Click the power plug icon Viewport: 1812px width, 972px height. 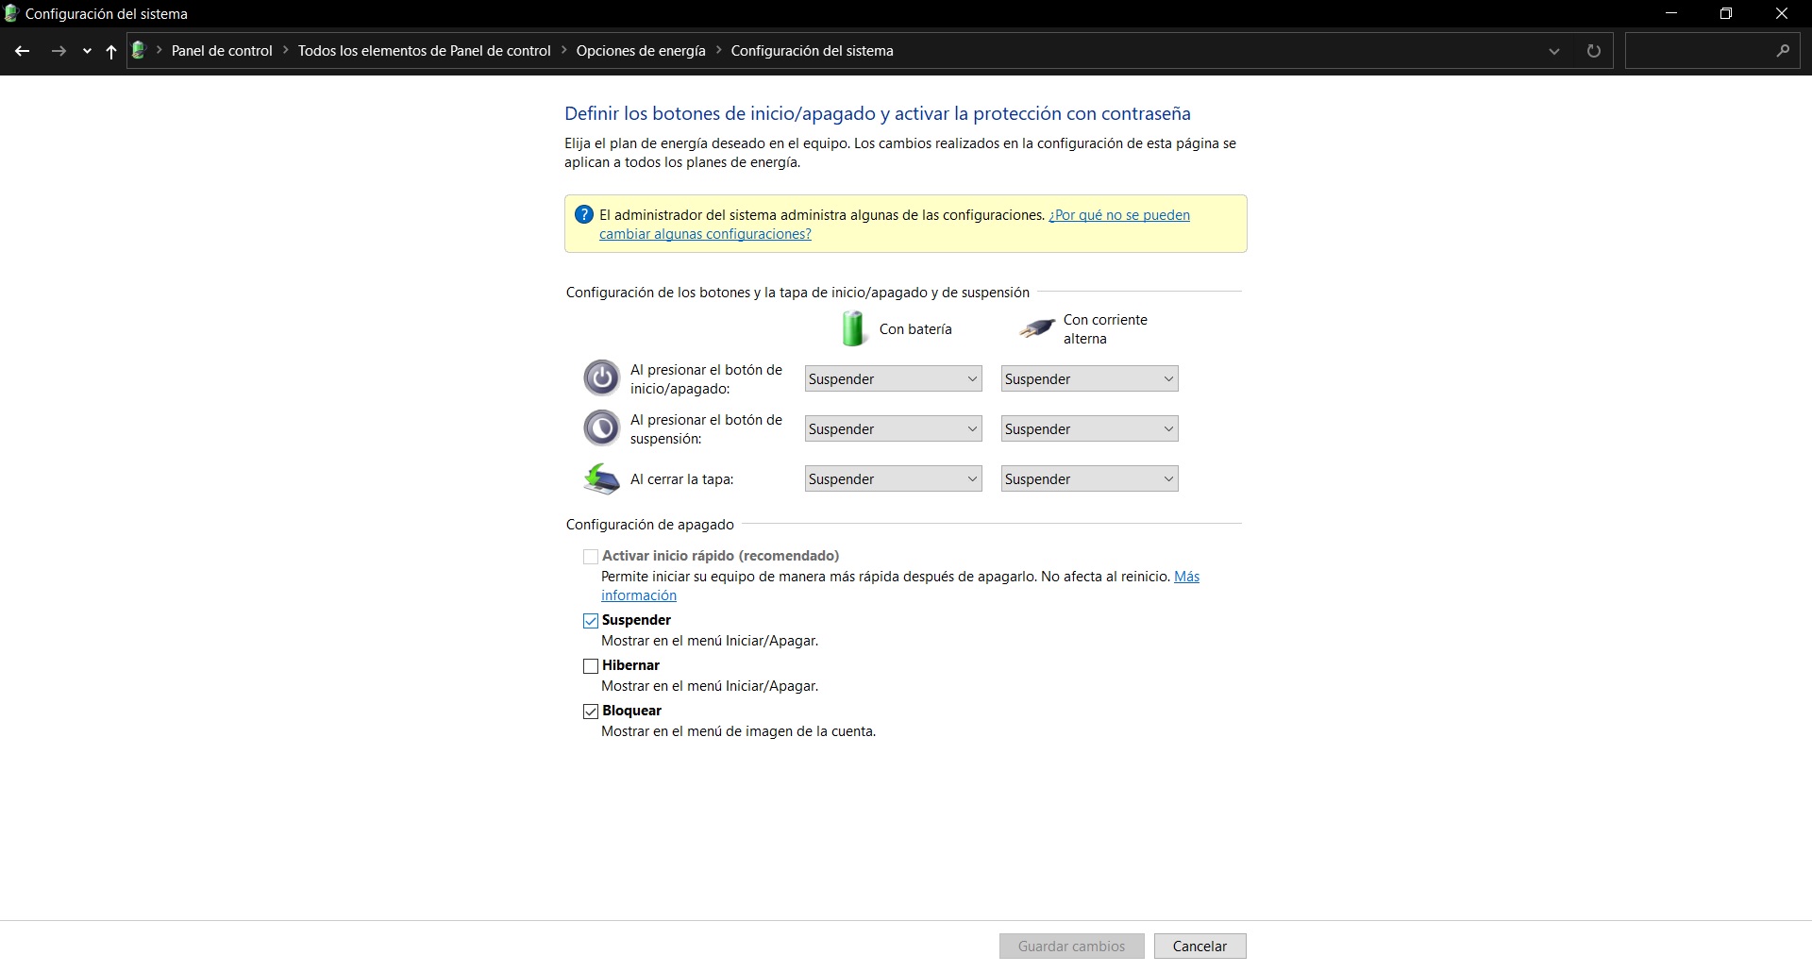pyautogui.click(x=1036, y=328)
